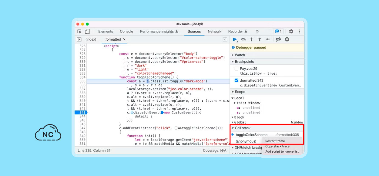Screen dimensions: 379x176
Task: Select the Sources tab
Action: coord(194,32)
